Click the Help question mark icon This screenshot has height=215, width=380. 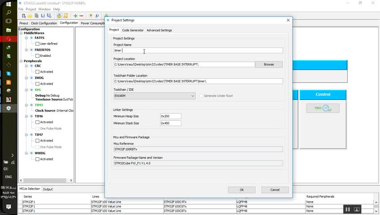91,16
